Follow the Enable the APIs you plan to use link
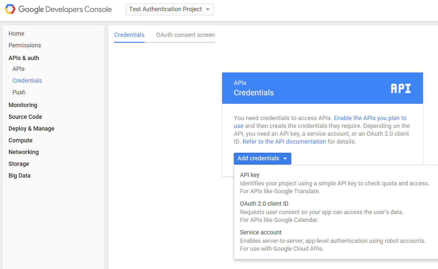The width and height of the screenshot is (438, 269). click(370, 118)
